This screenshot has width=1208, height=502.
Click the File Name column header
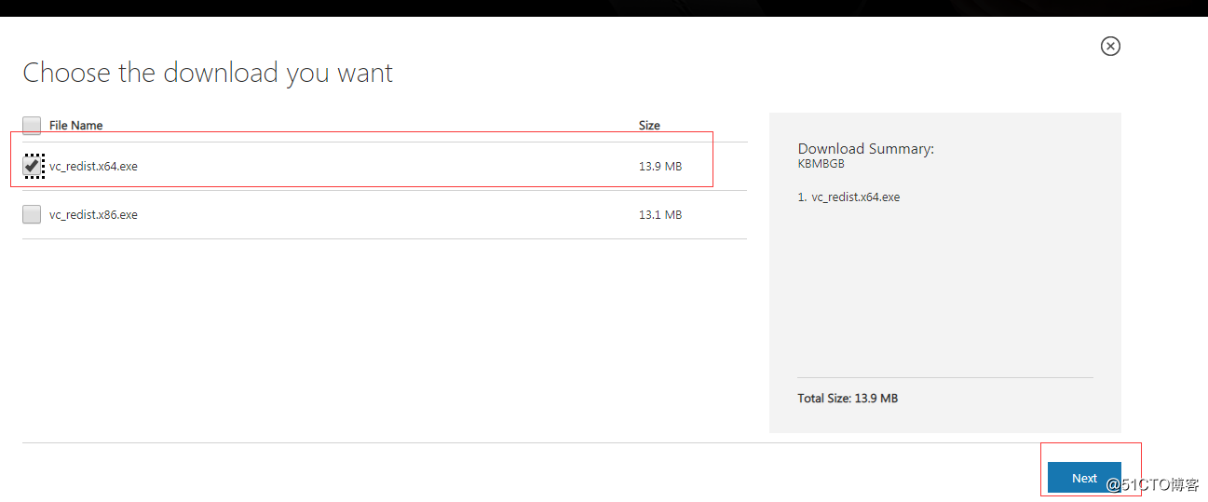point(76,126)
